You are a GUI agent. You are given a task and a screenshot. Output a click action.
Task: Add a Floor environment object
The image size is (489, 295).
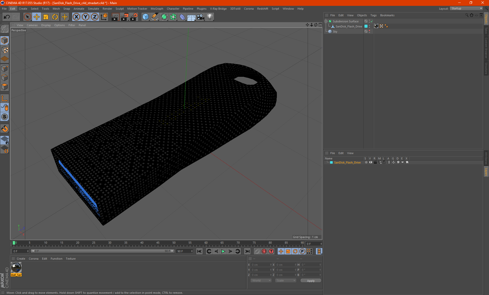click(192, 17)
